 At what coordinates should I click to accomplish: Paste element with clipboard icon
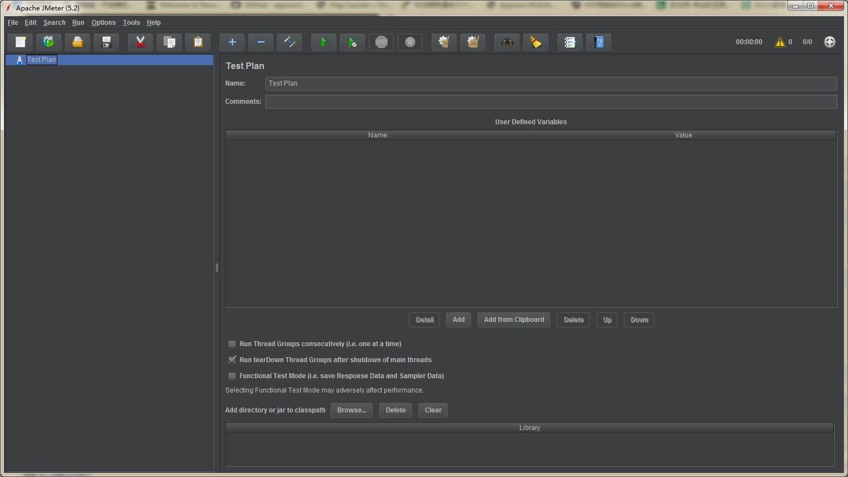[x=198, y=42]
